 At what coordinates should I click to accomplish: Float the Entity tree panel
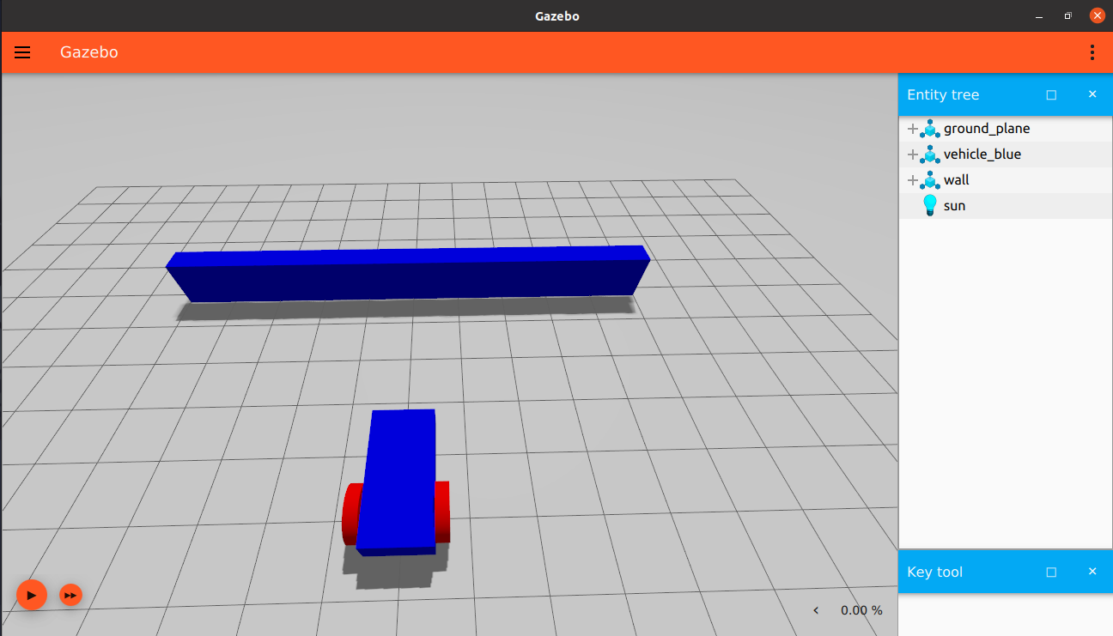tap(1051, 94)
